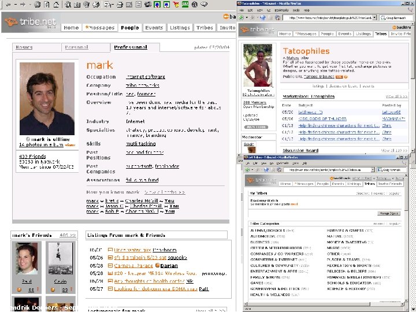
Task: Click the Home icon in the List Tribes Firefox window
Action: coord(279,169)
